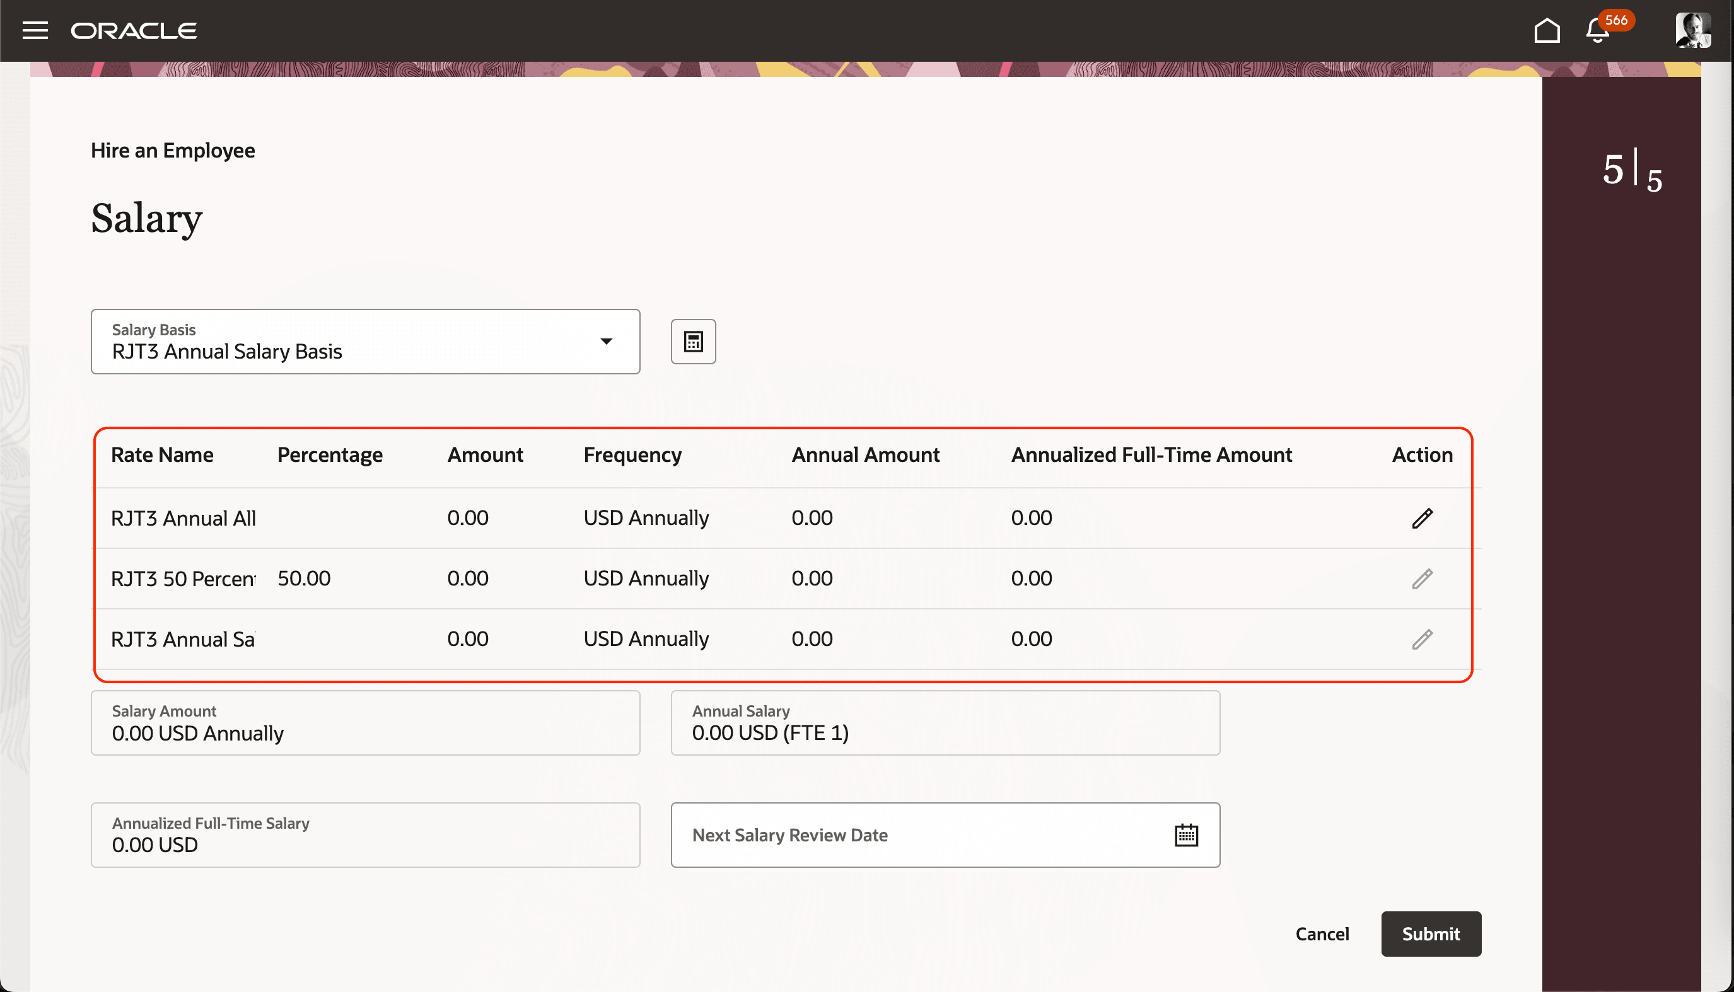
Task: Cancel the Hire an Employee flow
Action: pyautogui.click(x=1322, y=934)
